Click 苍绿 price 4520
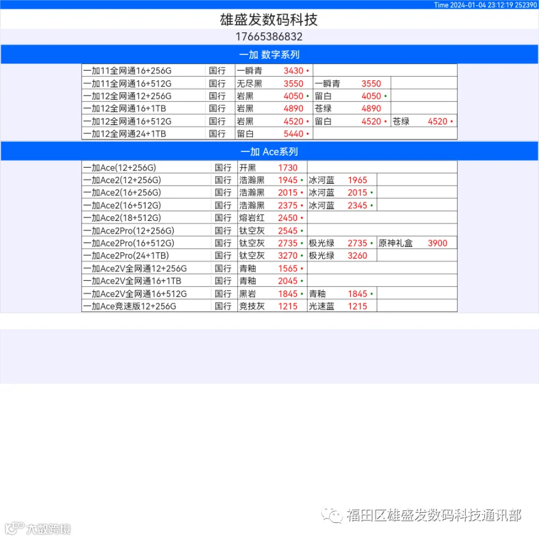 [x=437, y=122]
